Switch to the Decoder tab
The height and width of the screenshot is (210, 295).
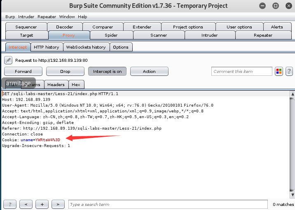tap(65, 27)
